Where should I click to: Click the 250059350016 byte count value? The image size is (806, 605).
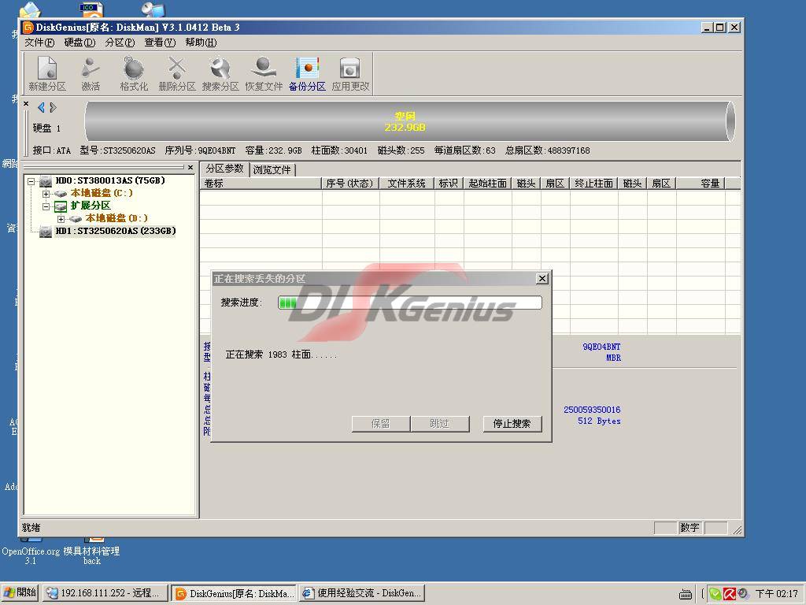592,410
